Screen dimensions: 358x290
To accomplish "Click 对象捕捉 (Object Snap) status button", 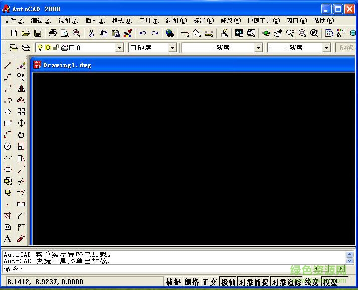I will coord(254,282).
